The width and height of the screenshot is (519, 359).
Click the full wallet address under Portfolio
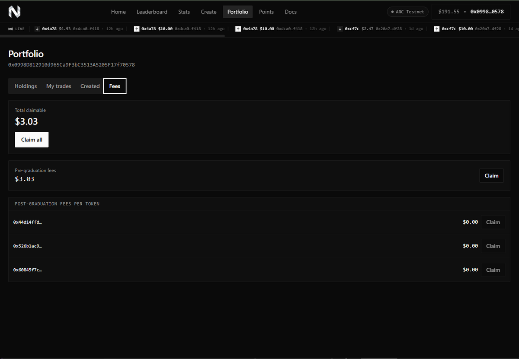(71, 65)
